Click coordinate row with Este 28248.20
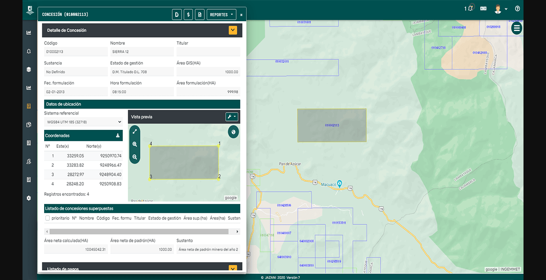This screenshot has width=546, height=280. [84, 184]
